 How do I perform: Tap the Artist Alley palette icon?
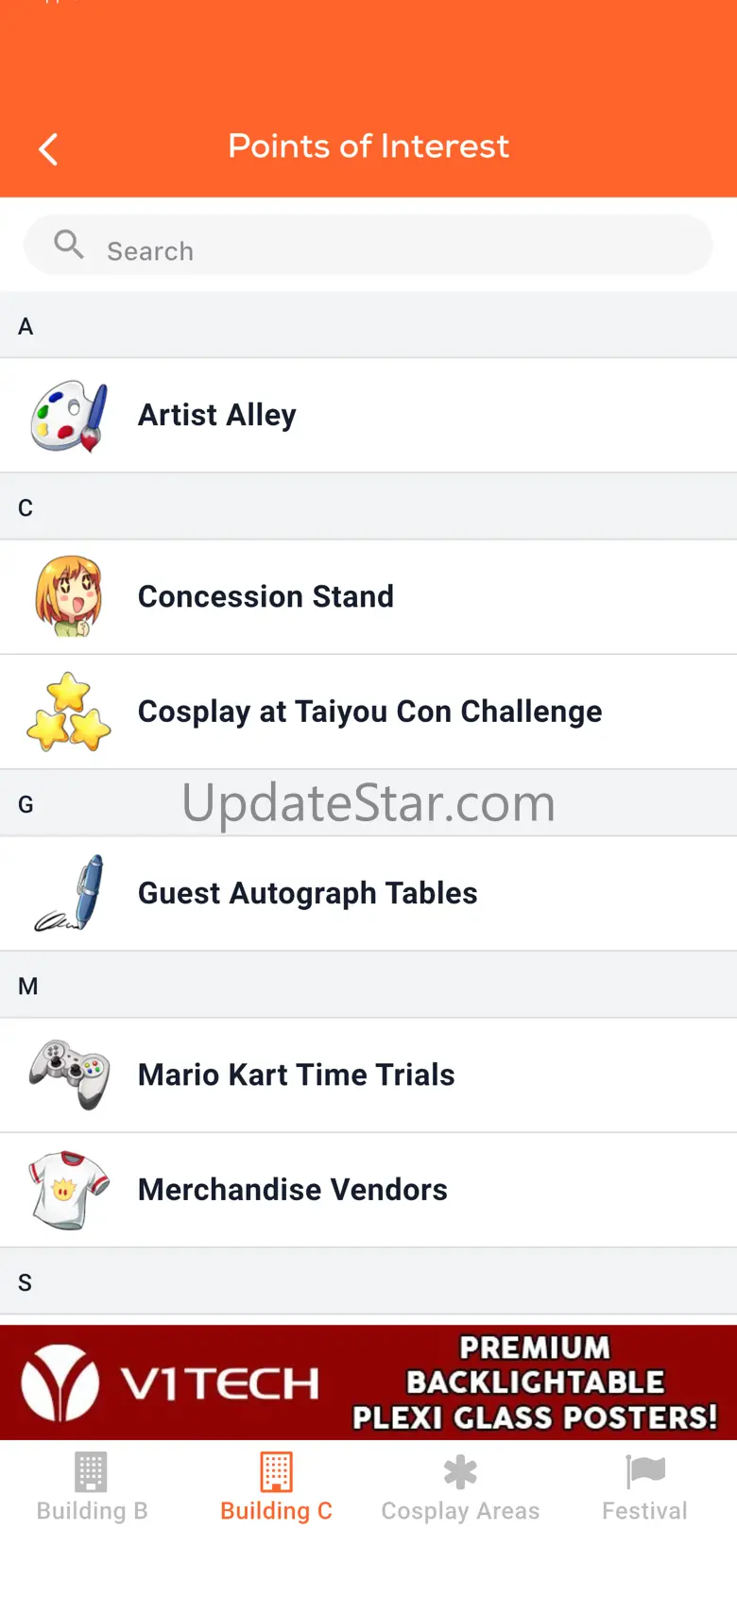pos(69,416)
